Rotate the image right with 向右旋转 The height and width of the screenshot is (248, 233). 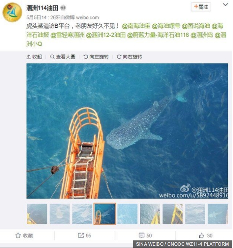130,57
